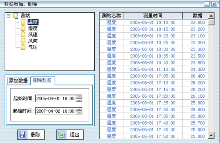Select row 2006-06-01 17:15:00
Image resolution: width=220 pixels, height=143 pixels.
tap(154, 89)
